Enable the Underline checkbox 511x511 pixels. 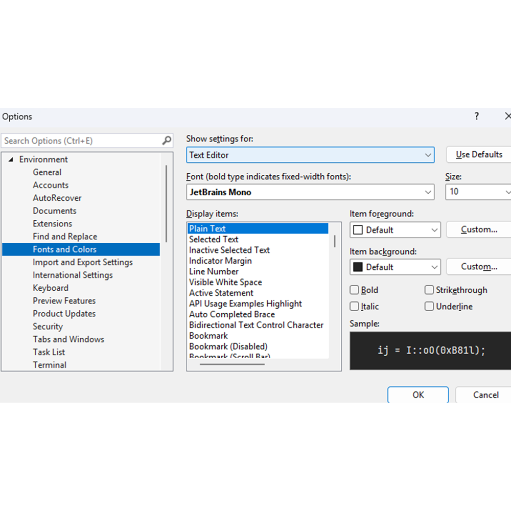(429, 307)
